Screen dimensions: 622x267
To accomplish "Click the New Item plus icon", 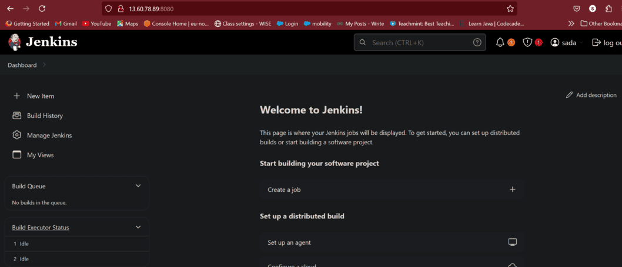I will [16, 96].
